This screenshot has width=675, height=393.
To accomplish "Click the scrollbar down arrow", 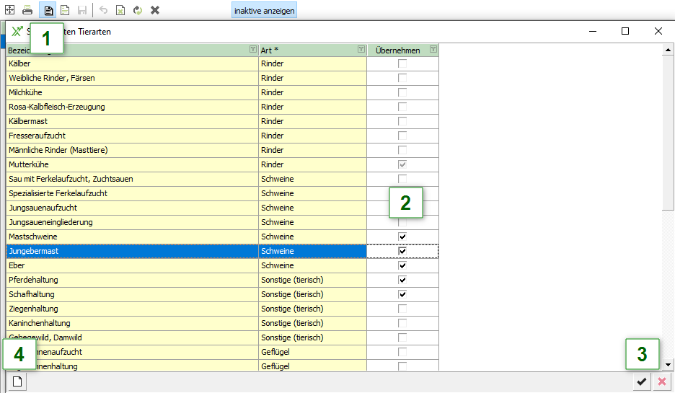I will coord(669,365).
